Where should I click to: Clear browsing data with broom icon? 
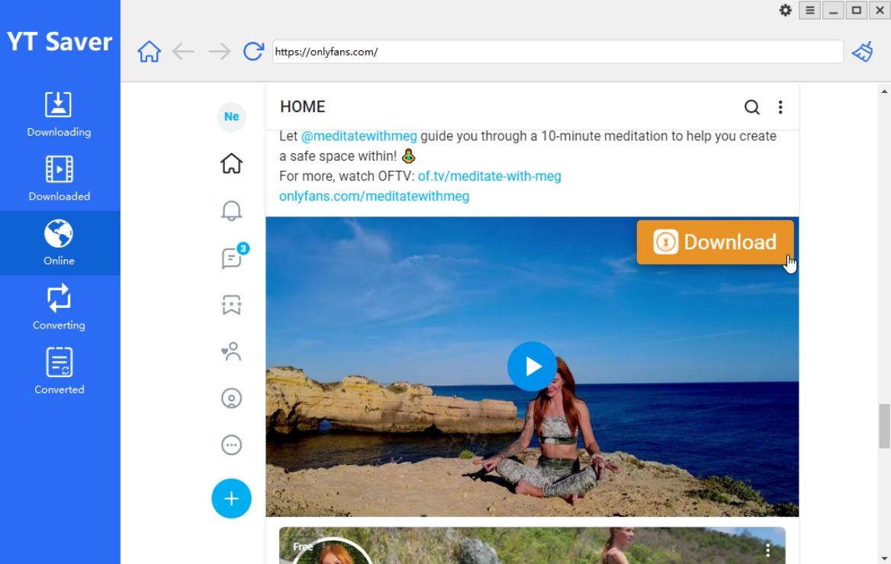pos(863,52)
